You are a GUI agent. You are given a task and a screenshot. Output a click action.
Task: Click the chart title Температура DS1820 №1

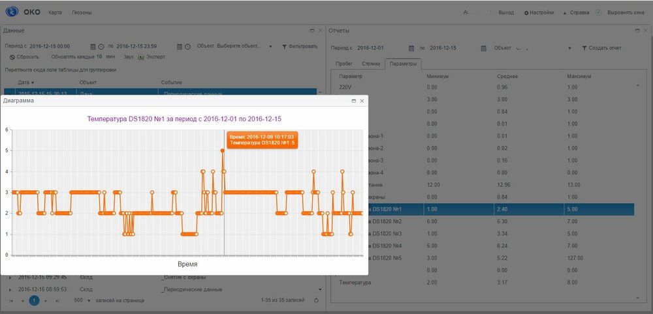click(184, 119)
